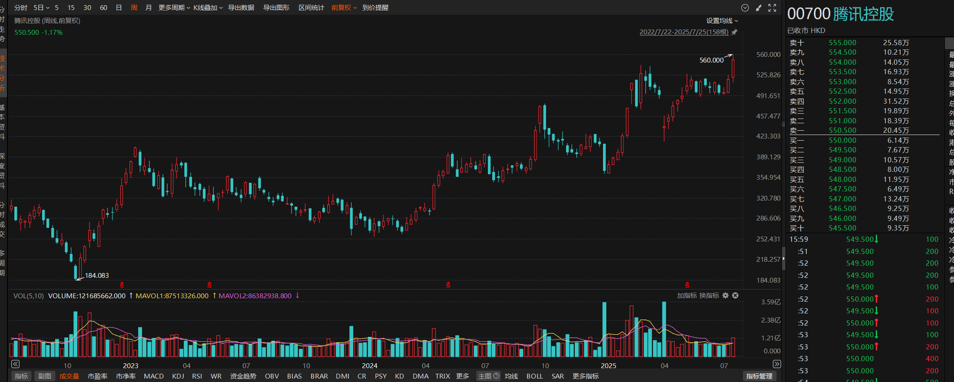The width and height of the screenshot is (954, 382).
Task: Click the 2022/7/22-2025/7/25 date range link
Action: [684, 32]
